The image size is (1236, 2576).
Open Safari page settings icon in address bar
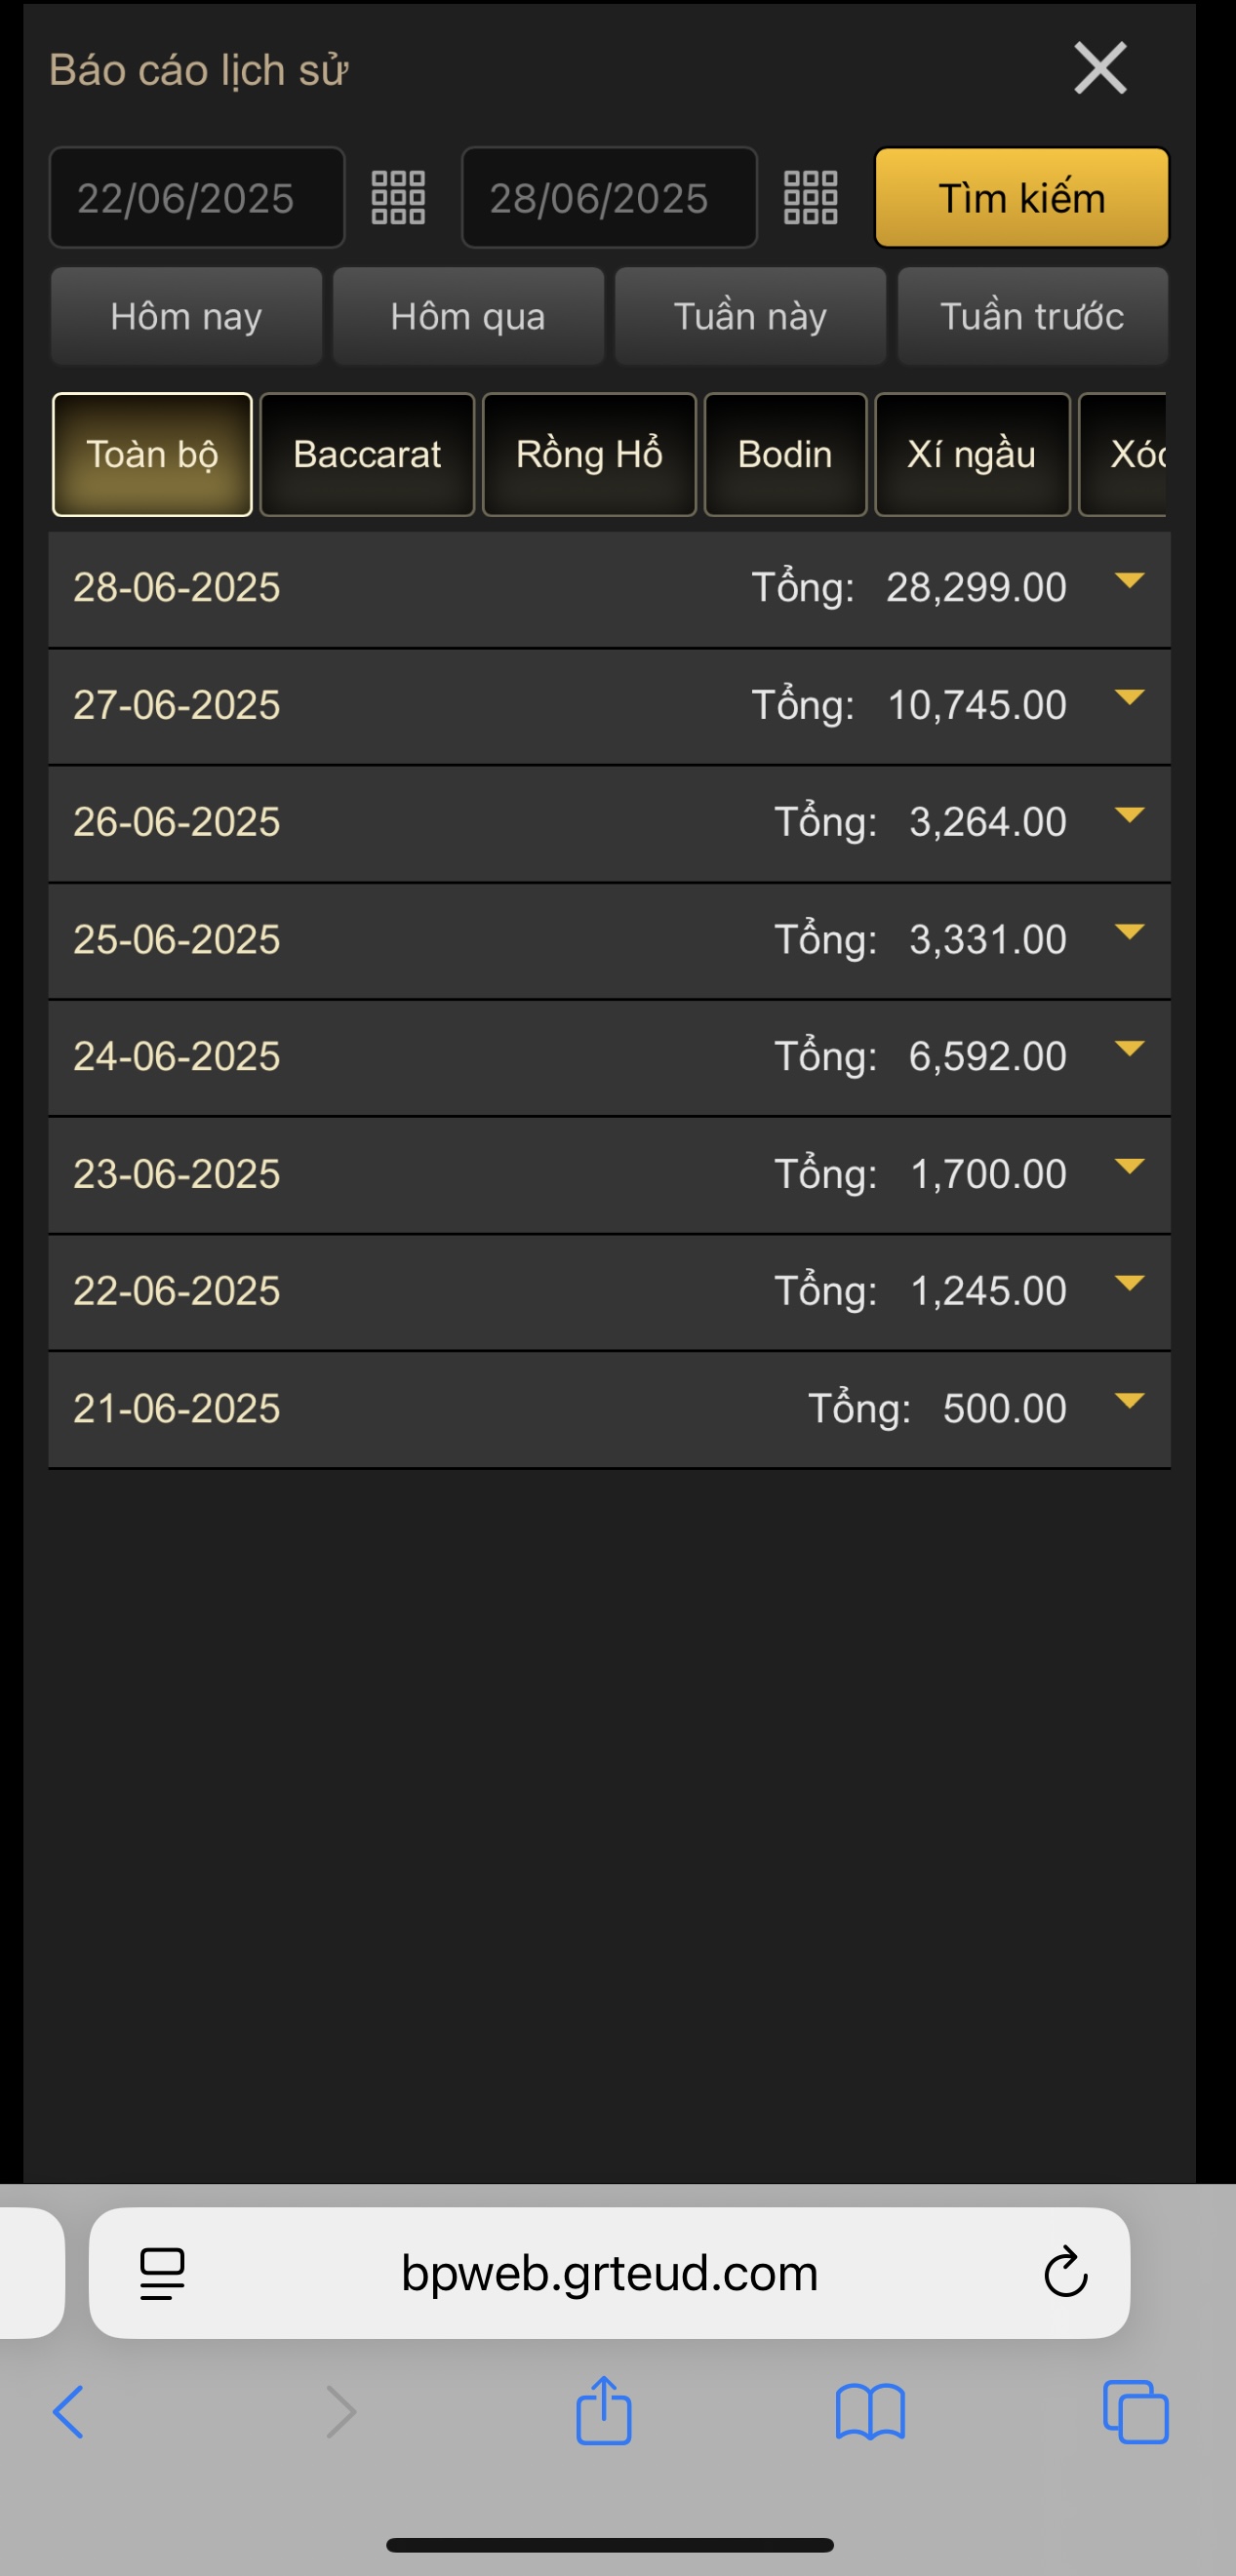tap(162, 2273)
